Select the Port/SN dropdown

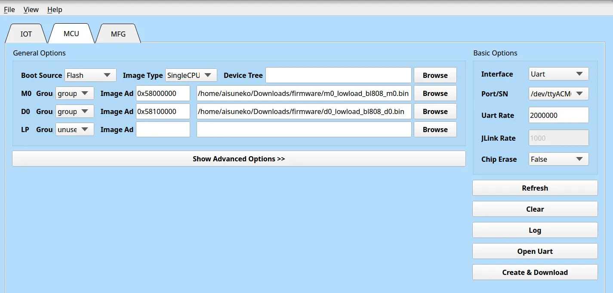coord(558,94)
